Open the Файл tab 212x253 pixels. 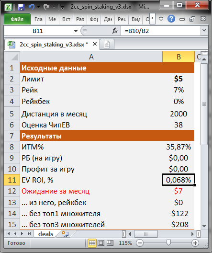pyautogui.click(x=17, y=19)
